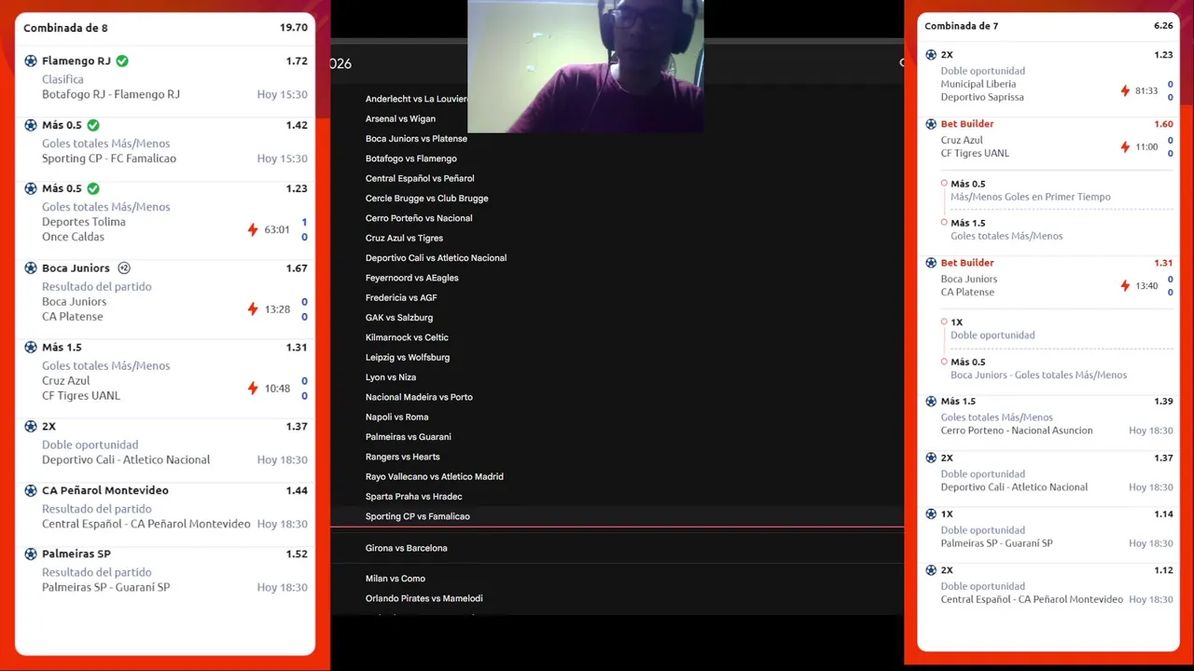
Task: Open Palmeiras vs Guarani in list
Action: point(409,437)
